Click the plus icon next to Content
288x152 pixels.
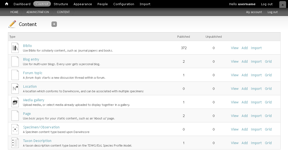coord(54,24)
